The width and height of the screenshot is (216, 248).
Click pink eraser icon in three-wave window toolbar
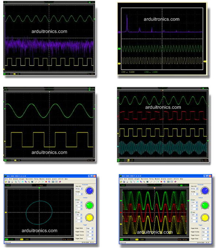coord(175,182)
